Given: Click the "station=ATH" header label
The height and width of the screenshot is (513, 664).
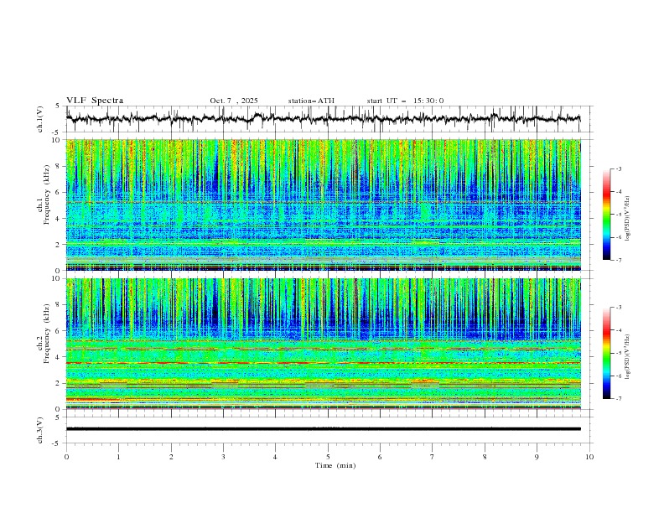Looking at the screenshot, I should click(311, 101).
